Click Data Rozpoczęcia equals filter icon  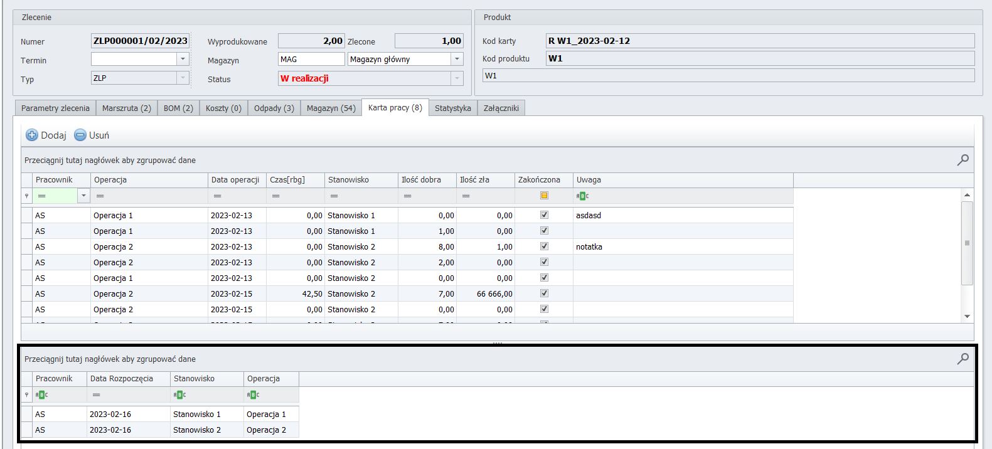96,395
